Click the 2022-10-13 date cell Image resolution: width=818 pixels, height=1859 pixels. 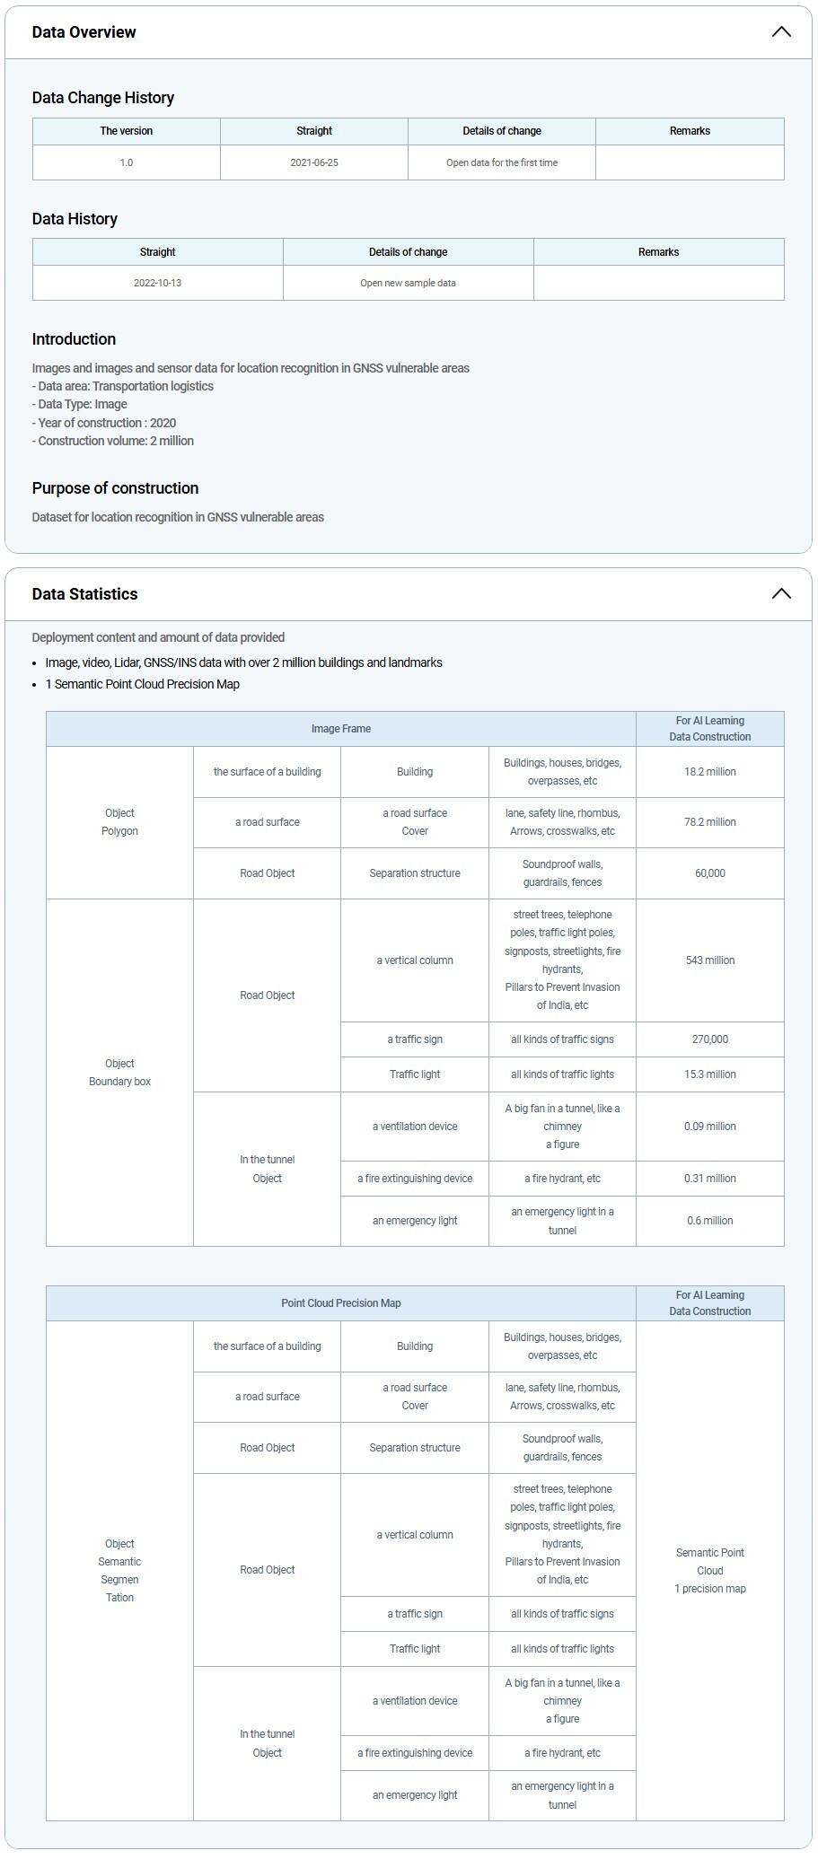pyautogui.click(x=158, y=283)
